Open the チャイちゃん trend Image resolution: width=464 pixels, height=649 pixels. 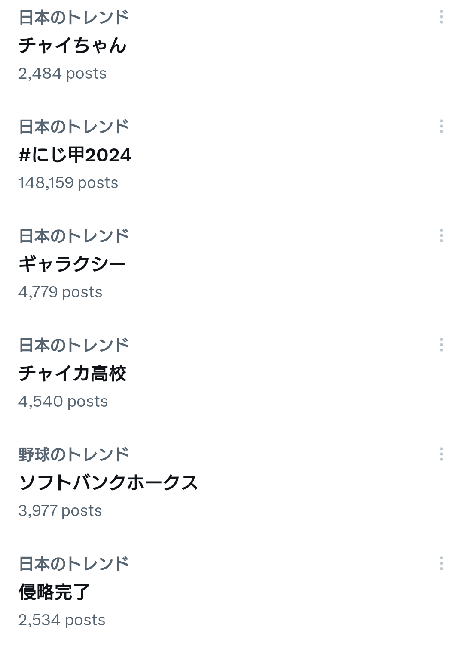73,46
